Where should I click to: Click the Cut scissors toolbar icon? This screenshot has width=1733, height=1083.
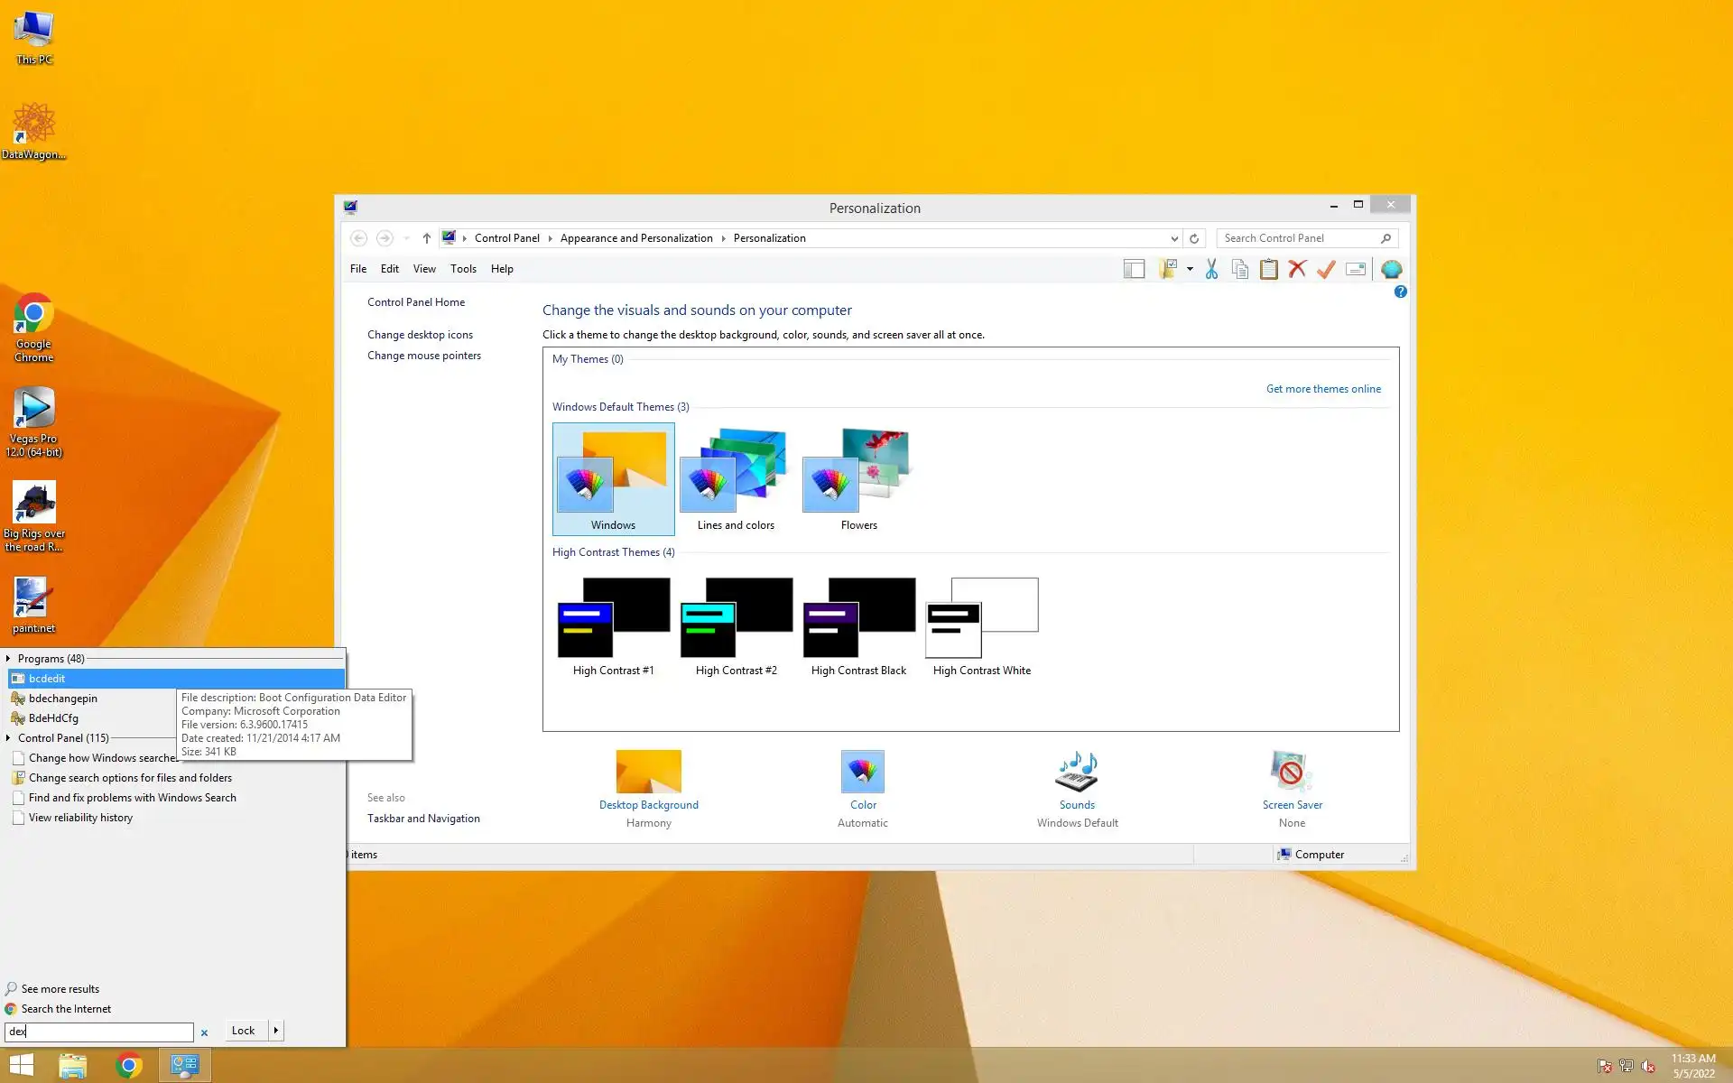click(1211, 269)
